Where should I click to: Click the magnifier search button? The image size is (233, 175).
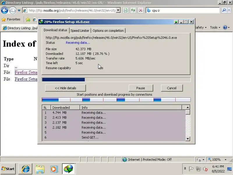(x=224, y=10)
